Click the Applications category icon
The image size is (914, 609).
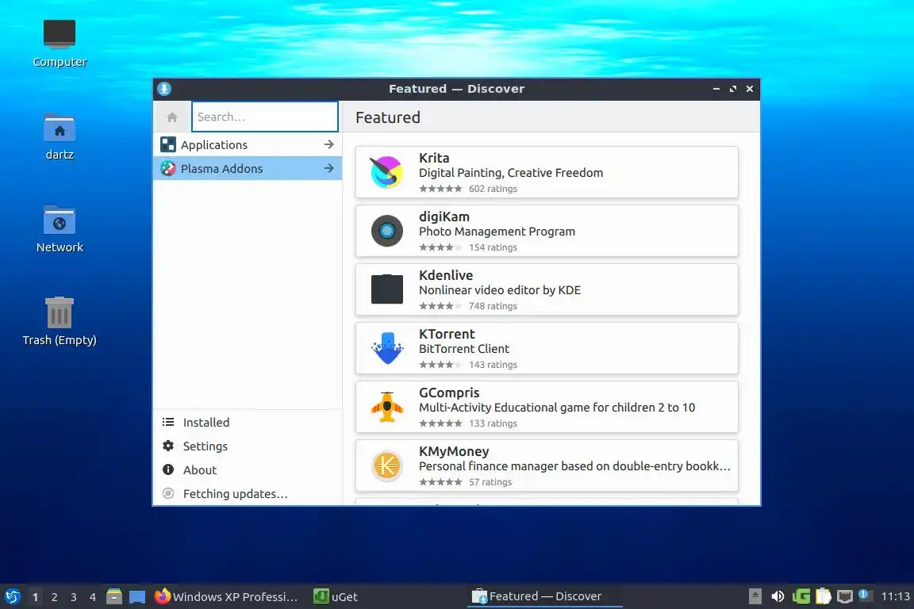click(168, 144)
